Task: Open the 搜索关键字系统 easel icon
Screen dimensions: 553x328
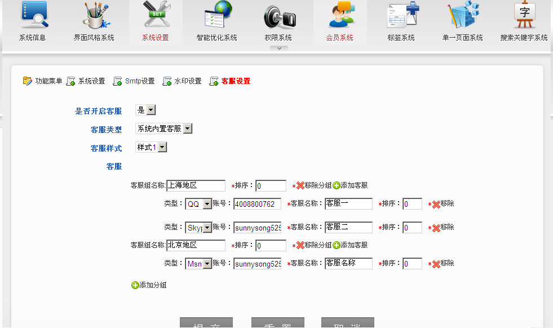Action: pyautogui.click(x=524, y=16)
